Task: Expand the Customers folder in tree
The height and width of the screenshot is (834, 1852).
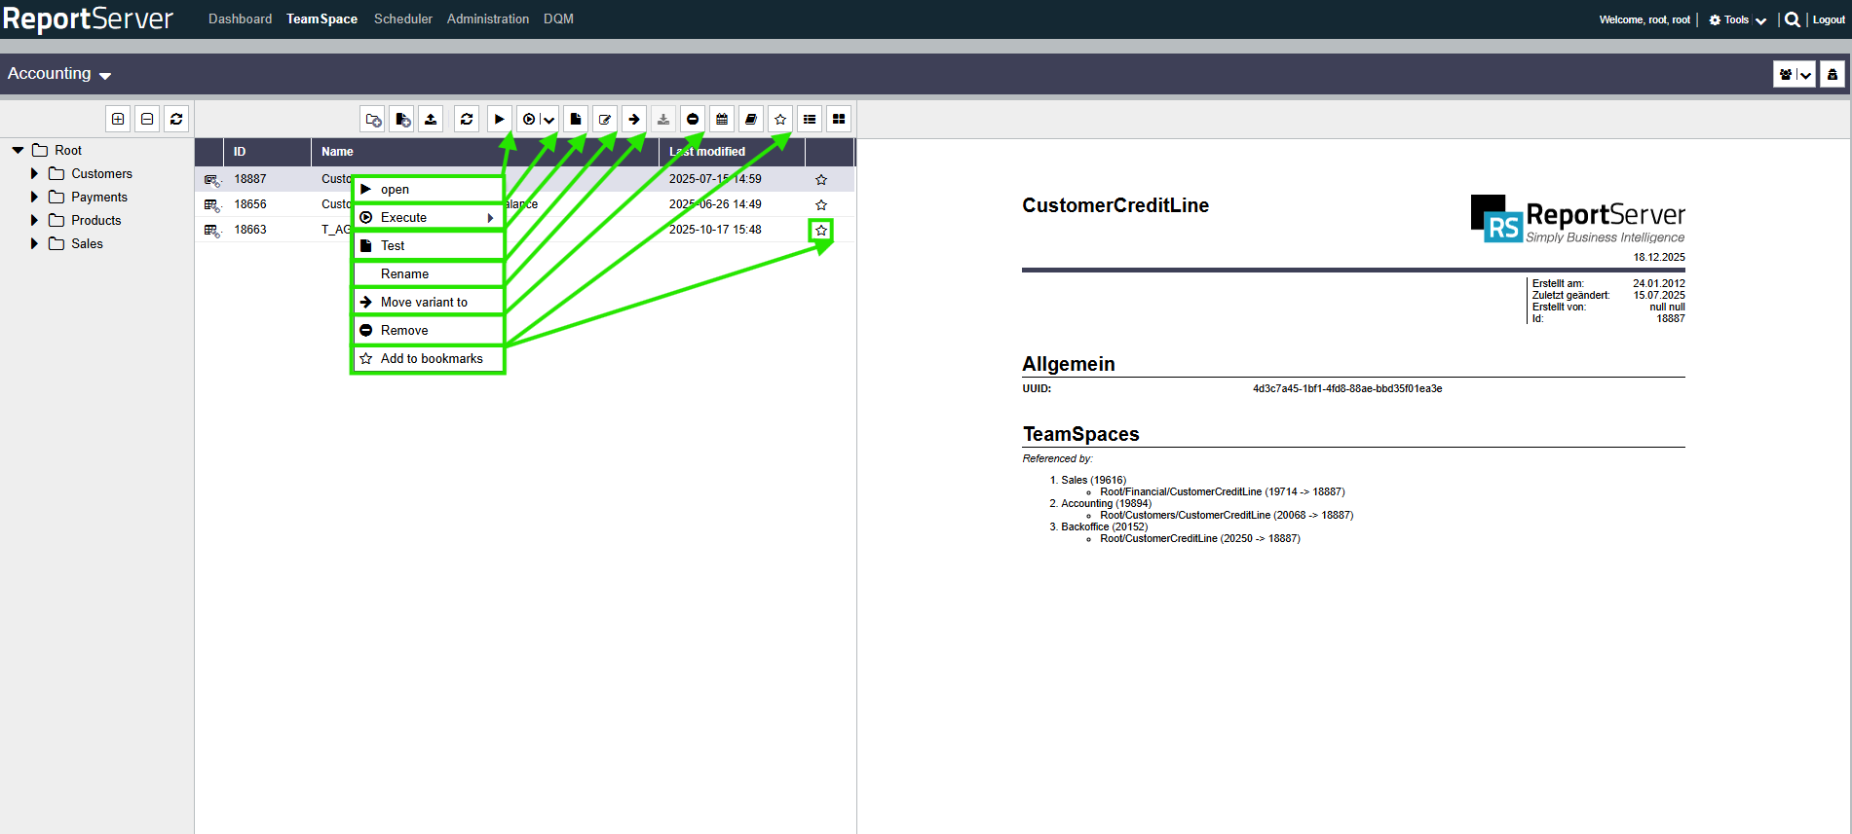Action: (35, 174)
